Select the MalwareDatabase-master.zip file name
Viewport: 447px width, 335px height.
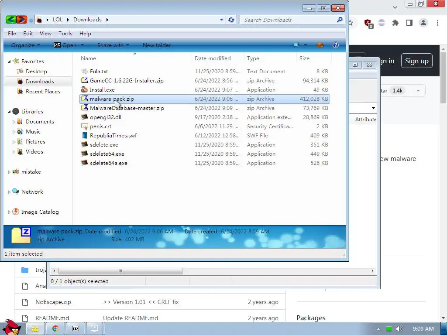[127, 108]
